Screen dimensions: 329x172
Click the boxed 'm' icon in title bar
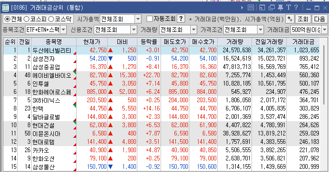[251, 8]
